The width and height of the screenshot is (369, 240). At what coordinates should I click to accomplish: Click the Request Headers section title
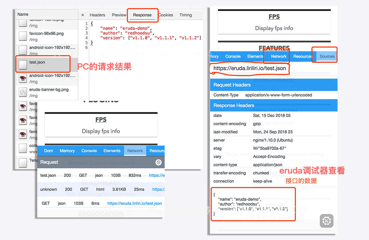coord(232,85)
